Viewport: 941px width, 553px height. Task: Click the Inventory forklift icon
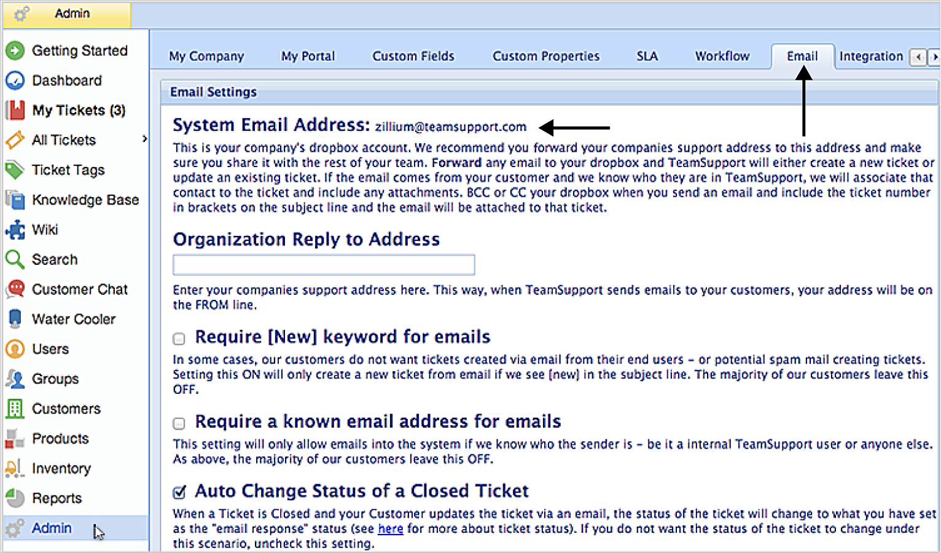tap(15, 468)
